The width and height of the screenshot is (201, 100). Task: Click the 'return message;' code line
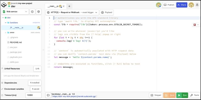pos(64,67)
